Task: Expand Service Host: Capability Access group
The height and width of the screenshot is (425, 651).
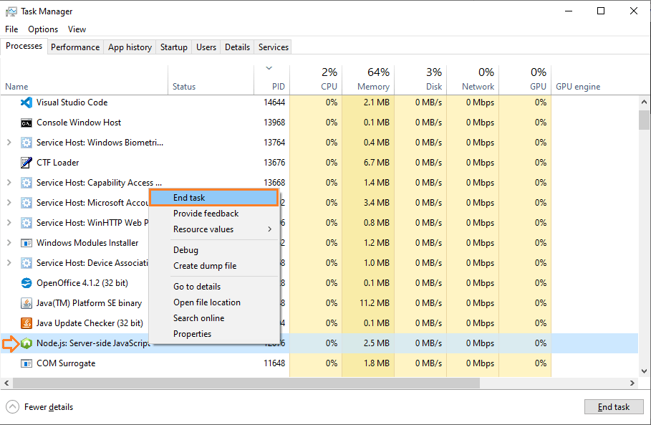Action: coord(9,182)
